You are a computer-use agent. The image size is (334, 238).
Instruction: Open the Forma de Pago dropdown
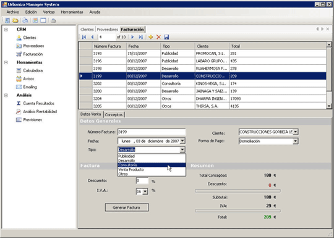tap(296, 141)
